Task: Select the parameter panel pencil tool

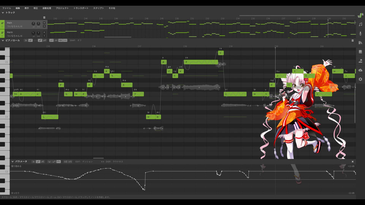Action: (x=38, y=162)
